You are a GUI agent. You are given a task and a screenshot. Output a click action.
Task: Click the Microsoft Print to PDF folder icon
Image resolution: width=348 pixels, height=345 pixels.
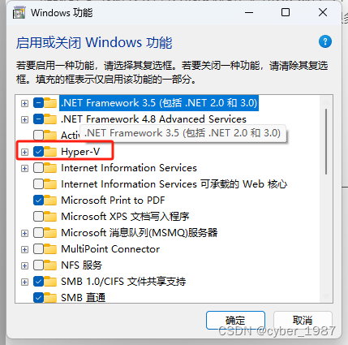(50, 201)
